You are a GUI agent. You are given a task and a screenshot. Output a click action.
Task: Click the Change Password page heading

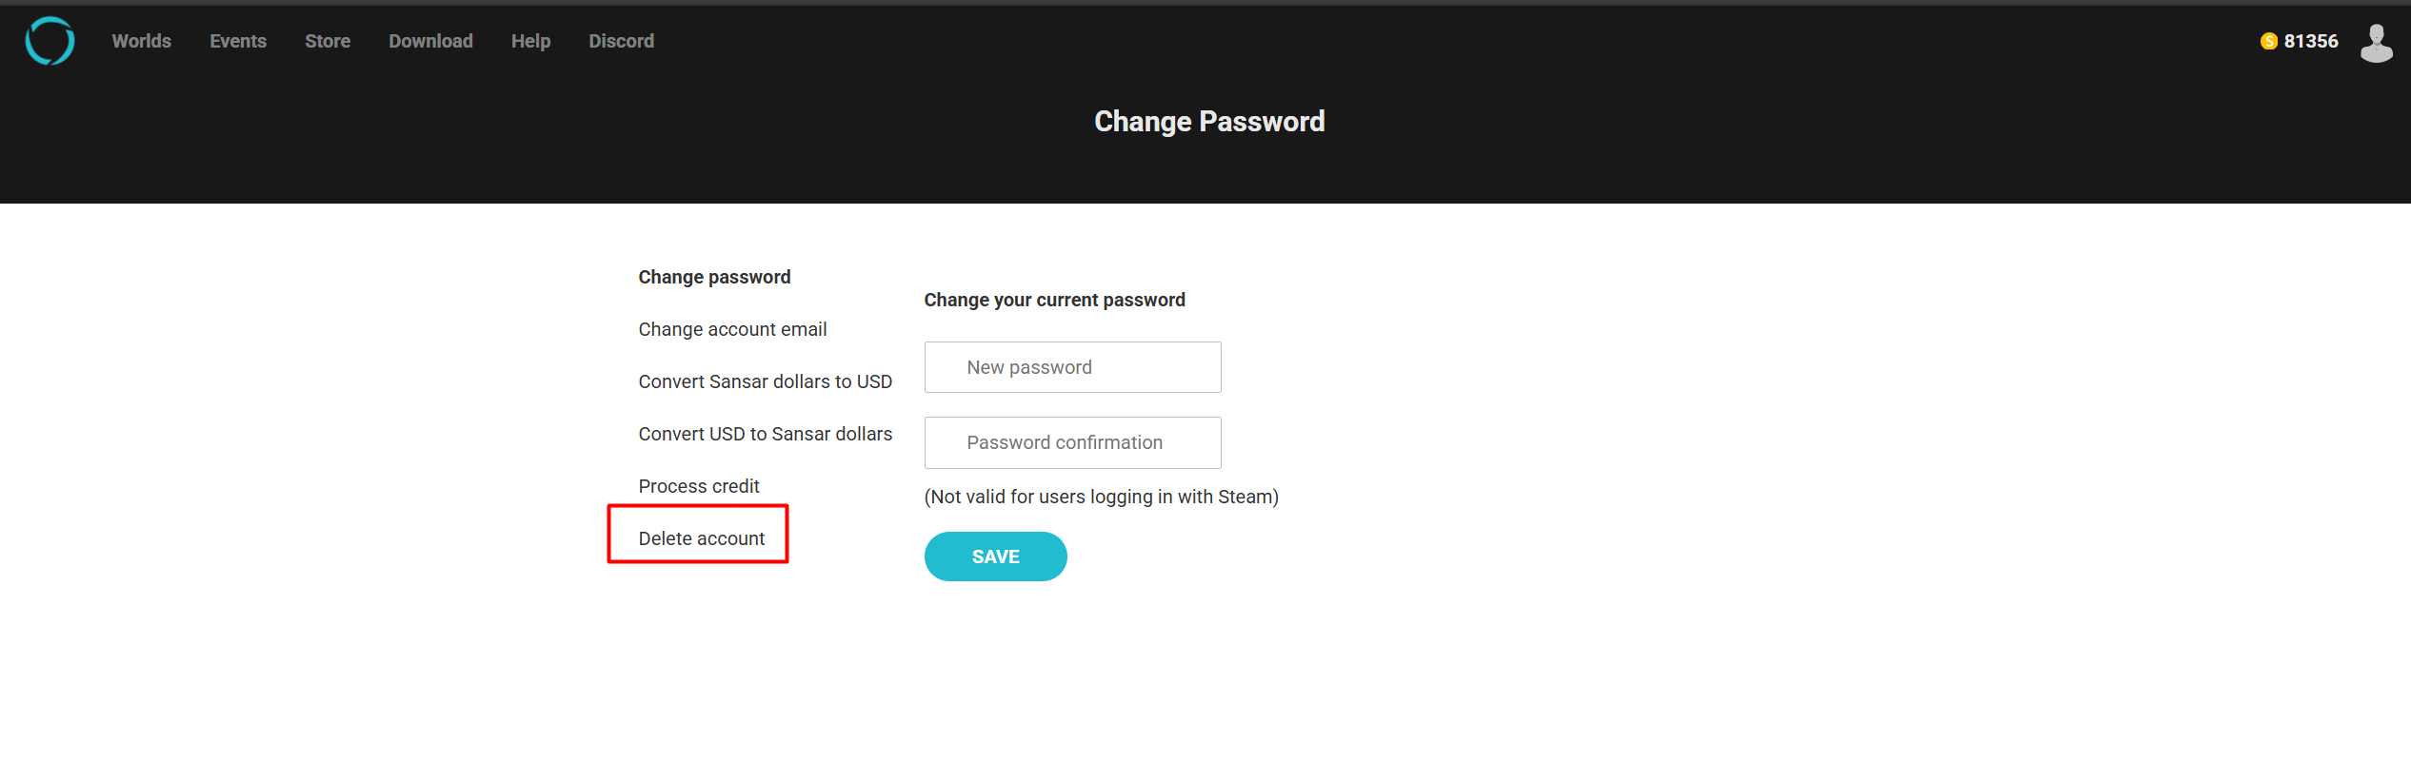tap(1208, 122)
